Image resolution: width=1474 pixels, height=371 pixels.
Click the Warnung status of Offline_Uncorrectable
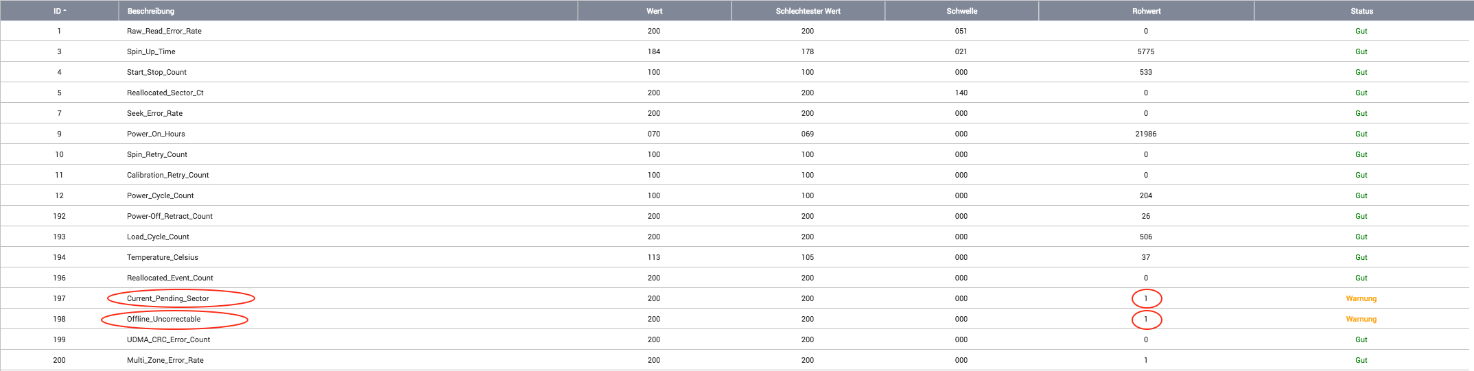pos(1361,319)
